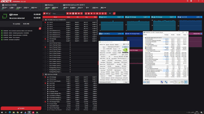Check the Core 1 temperature checkbox
This screenshot has height=114, width=204.
[45, 24]
